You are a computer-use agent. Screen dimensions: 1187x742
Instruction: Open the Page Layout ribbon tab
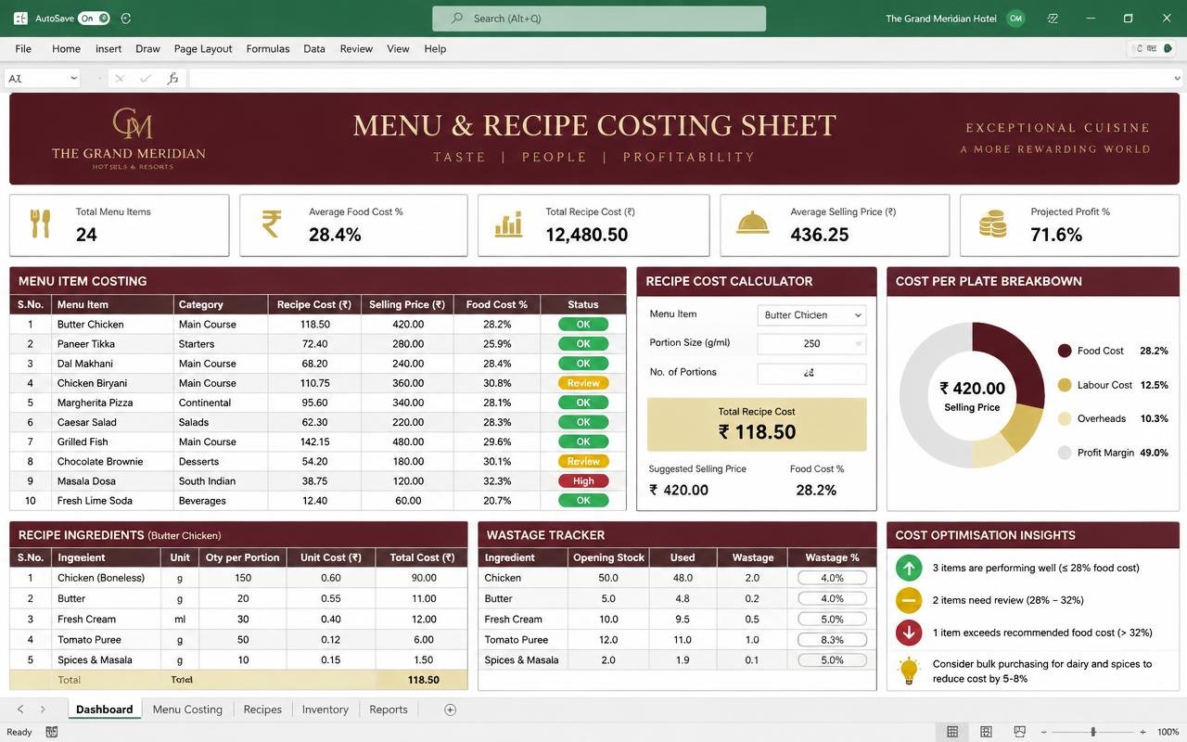pyautogui.click(x=203, y=48)
